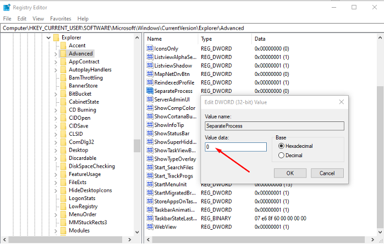Select the Accent key

pyautogui.click(x=77, y=45)
